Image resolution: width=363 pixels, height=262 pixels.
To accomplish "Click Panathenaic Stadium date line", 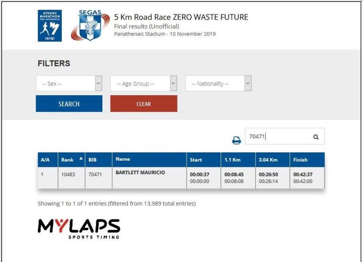I will 165,34.
